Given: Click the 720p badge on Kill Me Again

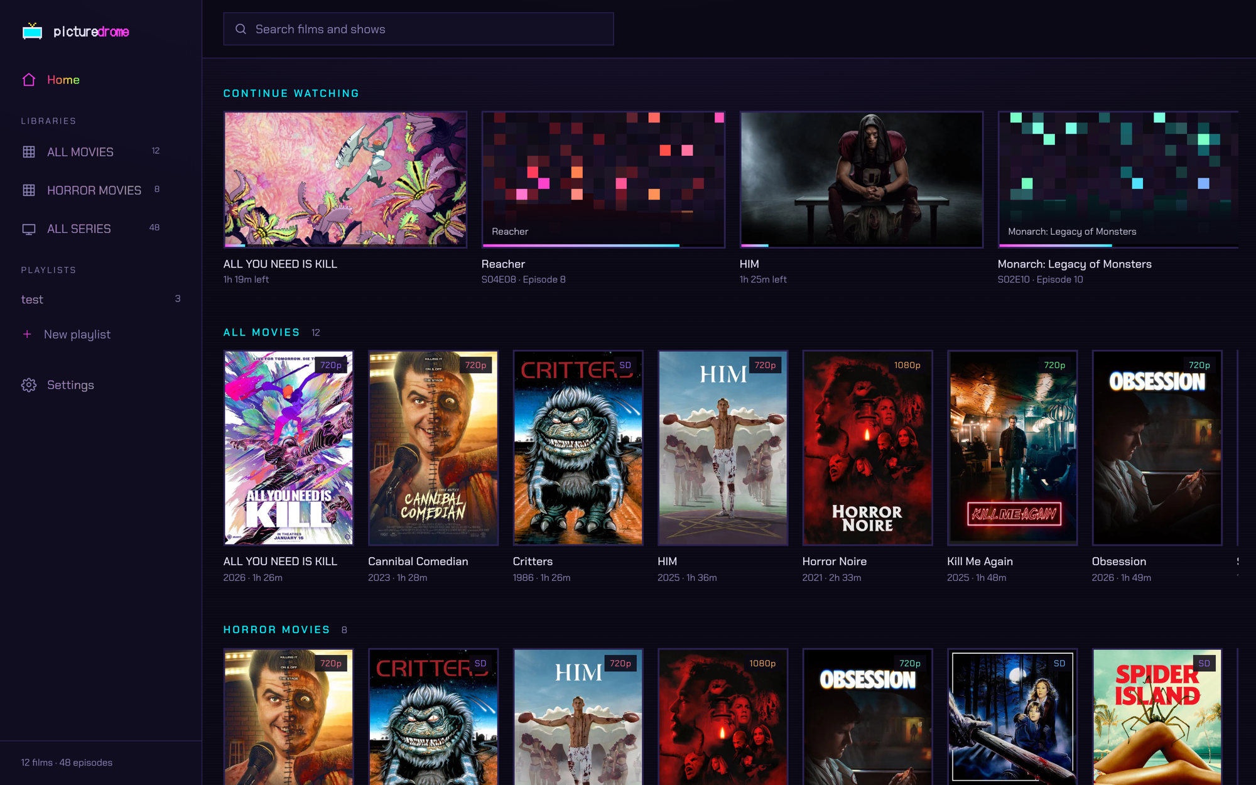Looking at the screenshot, I should 1054,365.
